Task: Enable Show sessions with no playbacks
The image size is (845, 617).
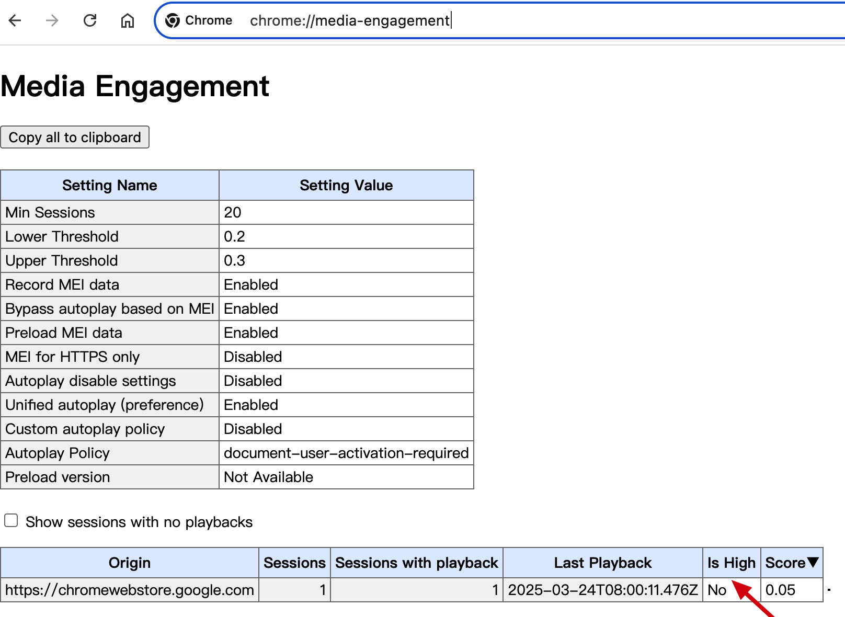Action: click(x=11, y=521)
